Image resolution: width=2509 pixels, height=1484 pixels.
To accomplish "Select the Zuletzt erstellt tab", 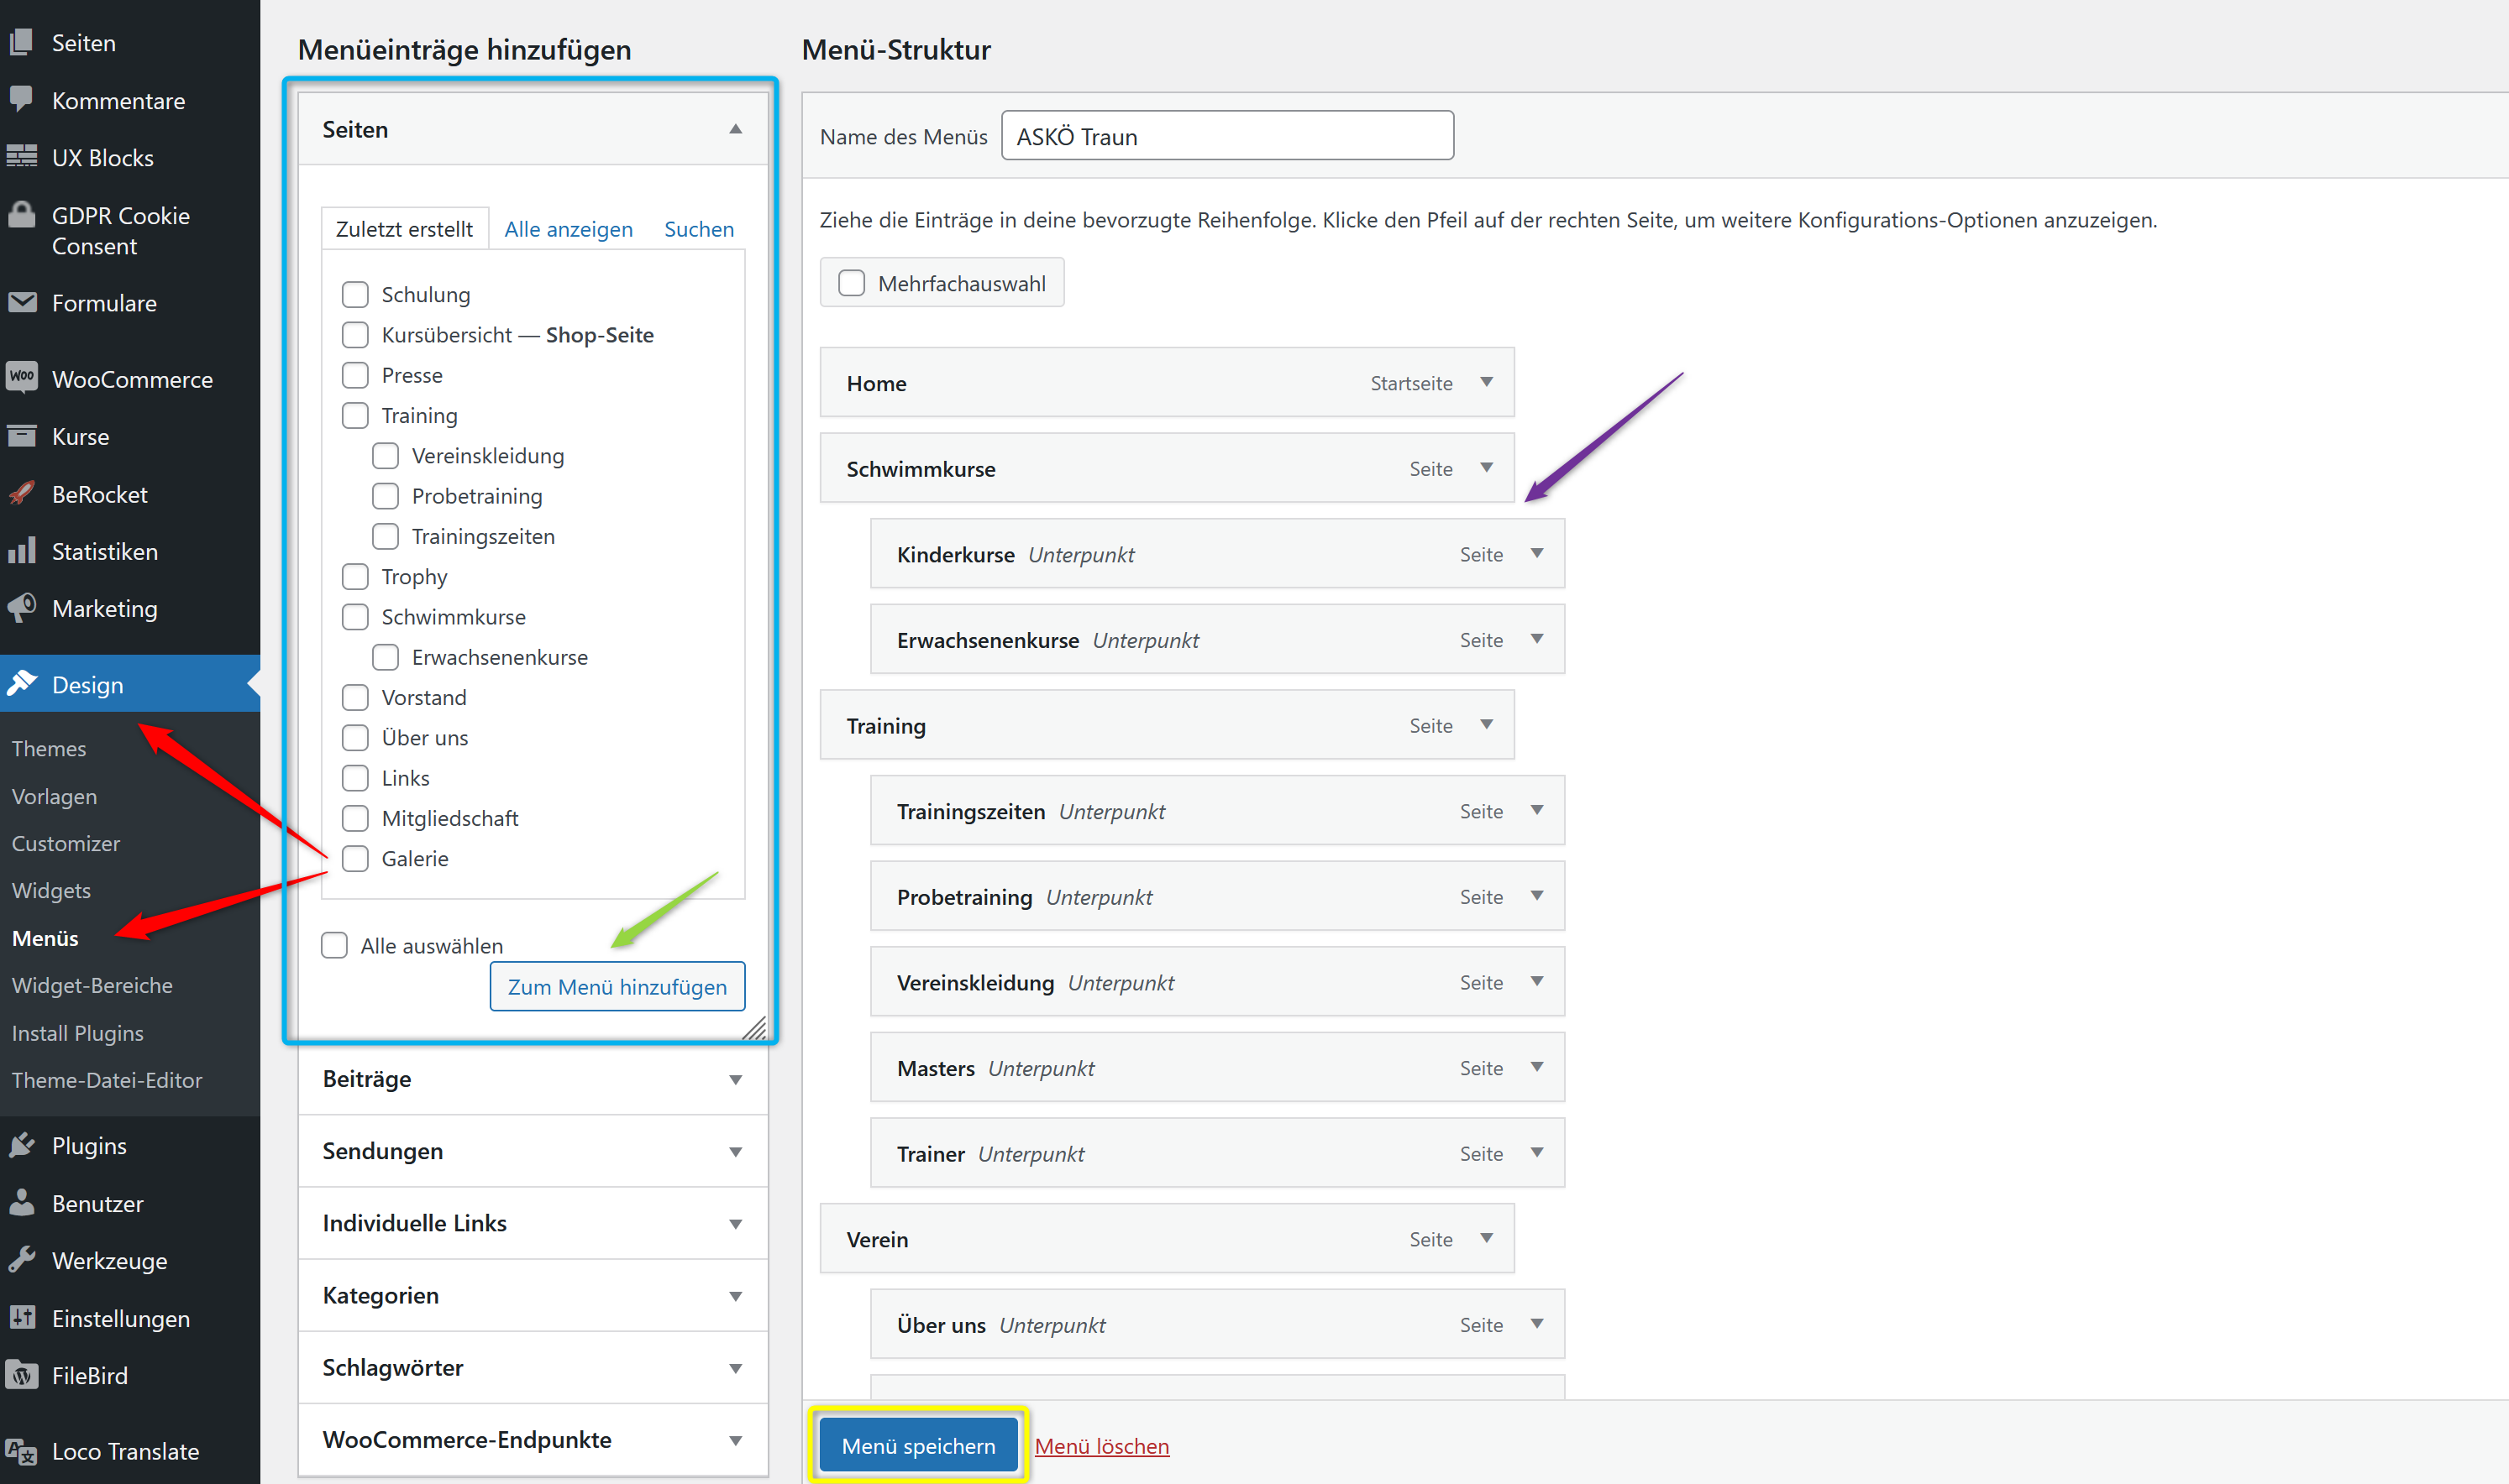I will tap(404, 229).
